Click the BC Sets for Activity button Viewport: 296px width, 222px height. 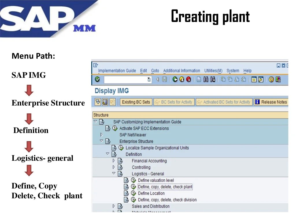[174, 102]
